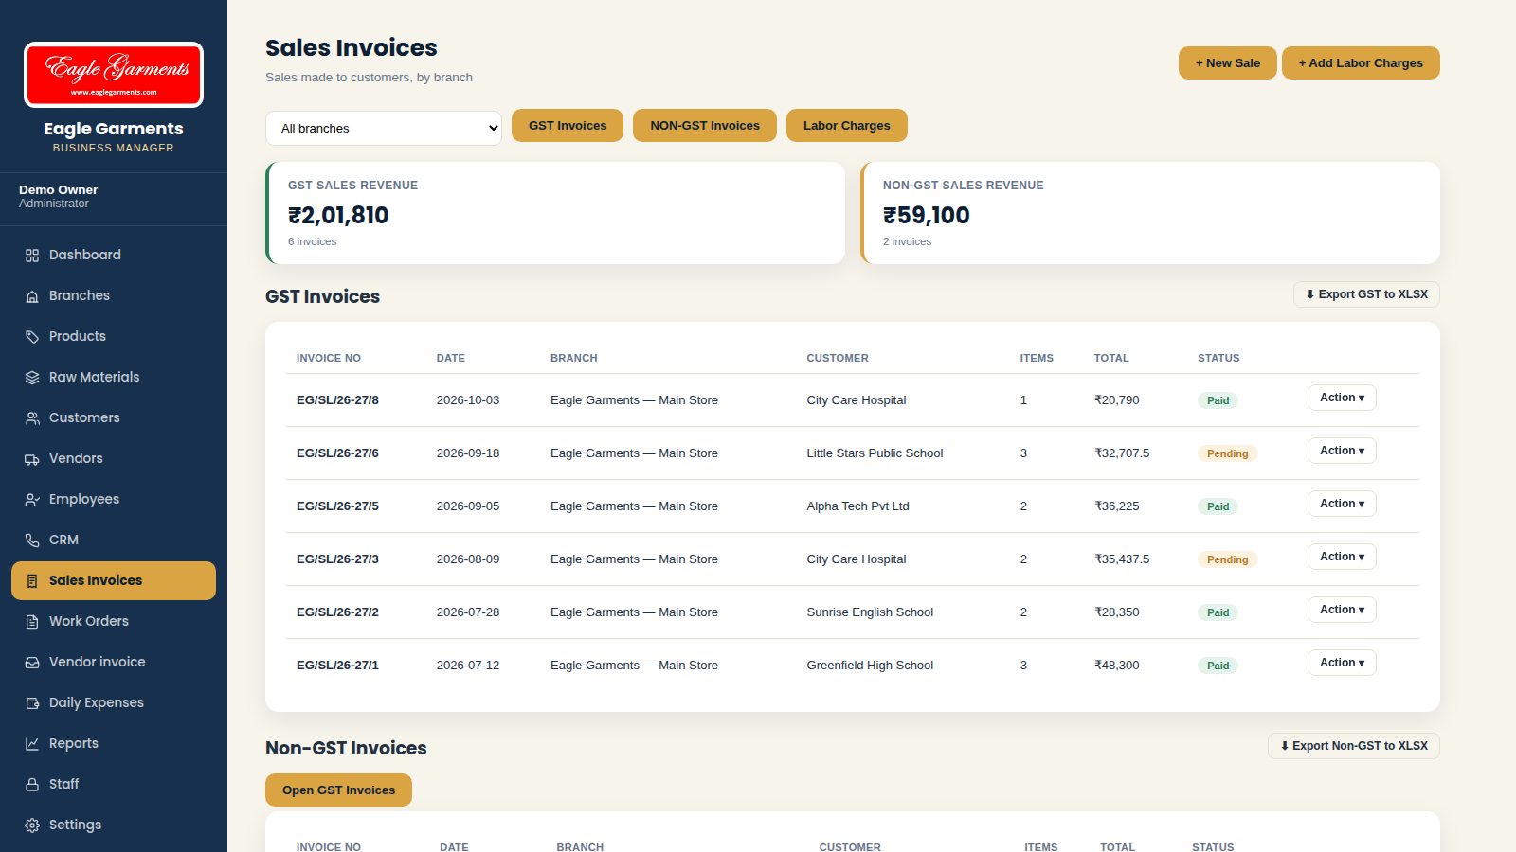Export Non-GST invoices to XLSX
Image resolution: width=1516 pixels, height=852 pixels.
[1354, 746]
